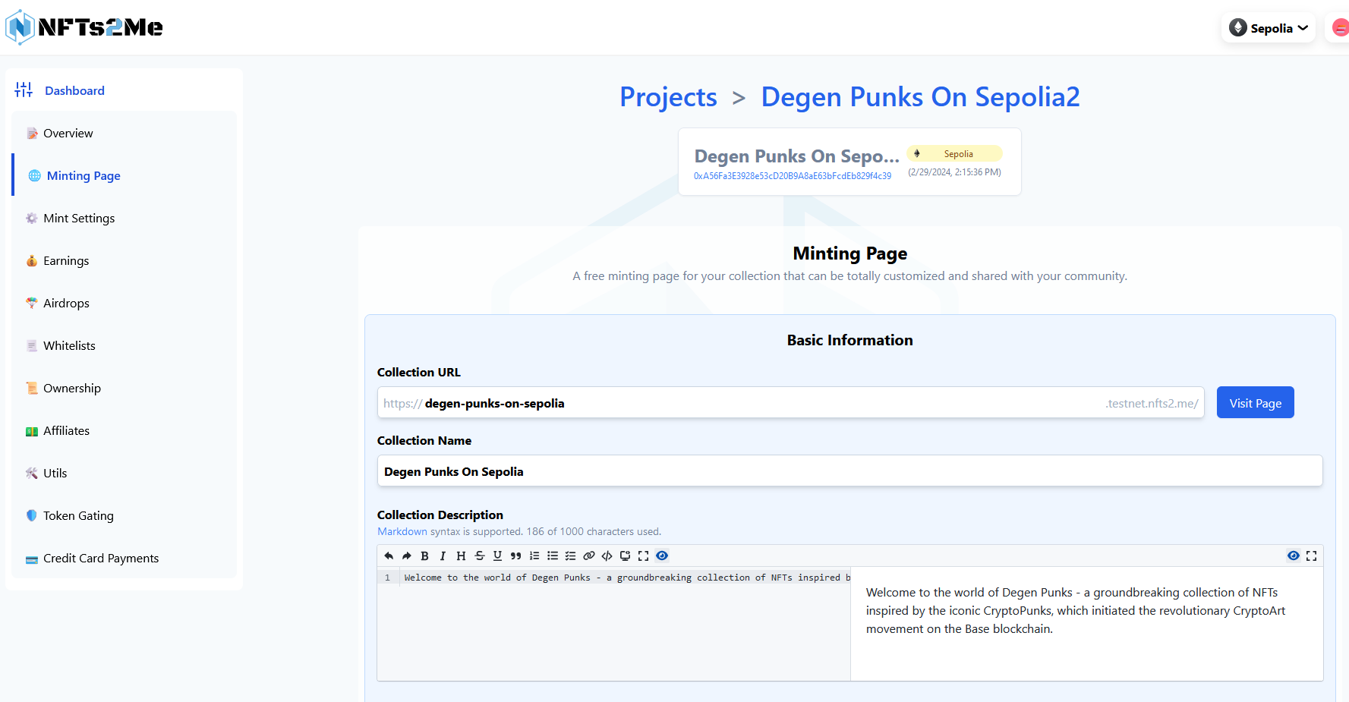Click the redo arrow in the description editor
The width and height of the screenshot is (1349, 702).
[407, 556]
